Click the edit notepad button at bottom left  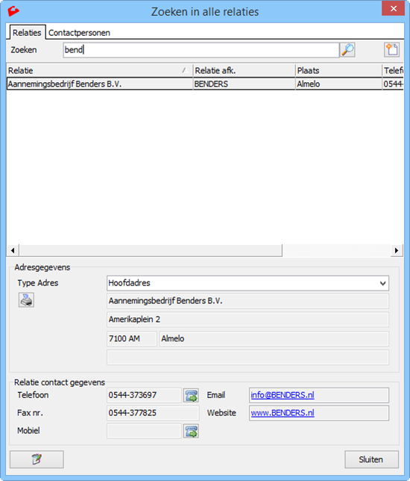(x=37, y=459)
